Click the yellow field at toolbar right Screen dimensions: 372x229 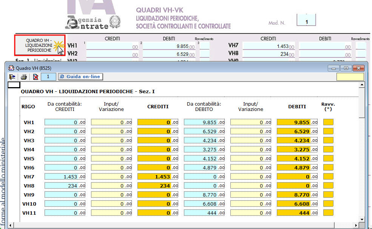coord(350,77)
